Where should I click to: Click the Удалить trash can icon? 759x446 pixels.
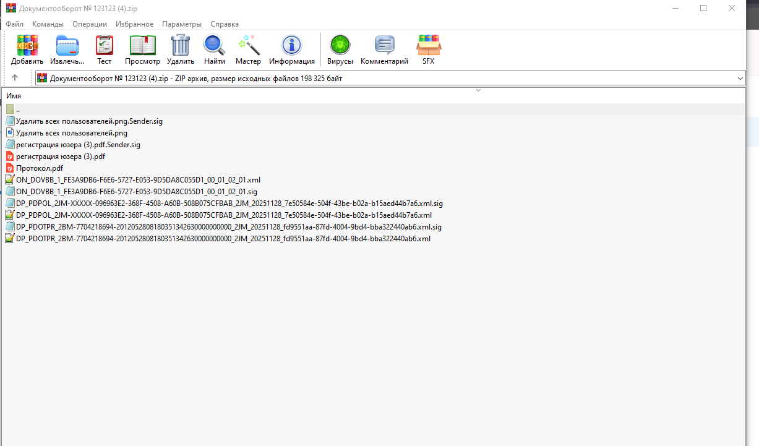pos(181,45)
